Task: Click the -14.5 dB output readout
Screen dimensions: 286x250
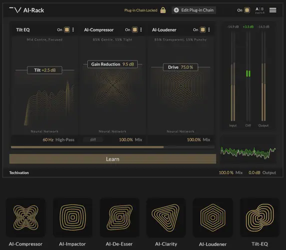Action: click(264, 26)
